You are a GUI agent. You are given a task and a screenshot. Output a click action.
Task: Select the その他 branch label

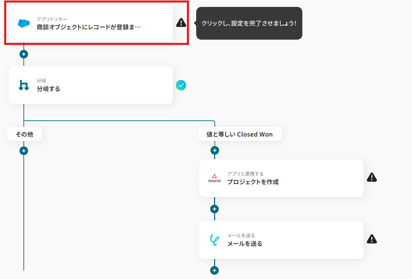pos(24,134)
